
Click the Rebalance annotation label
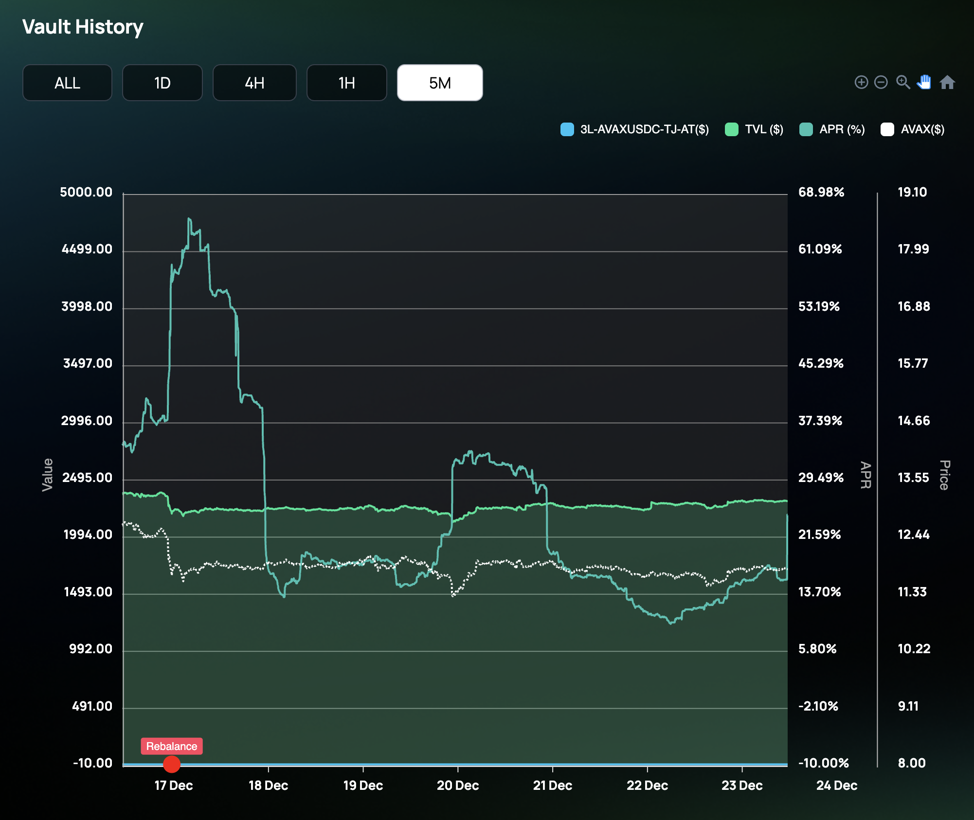pyautogui.click(x=172, y=746)
